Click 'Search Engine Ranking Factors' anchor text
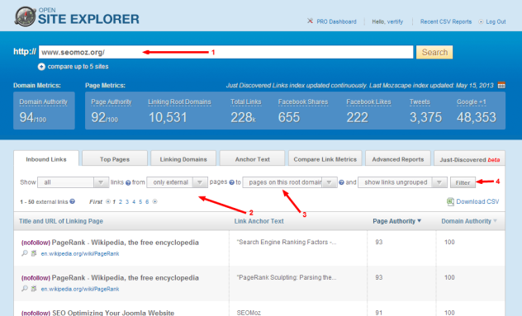522x316 pixels. (x=287, y=242)
